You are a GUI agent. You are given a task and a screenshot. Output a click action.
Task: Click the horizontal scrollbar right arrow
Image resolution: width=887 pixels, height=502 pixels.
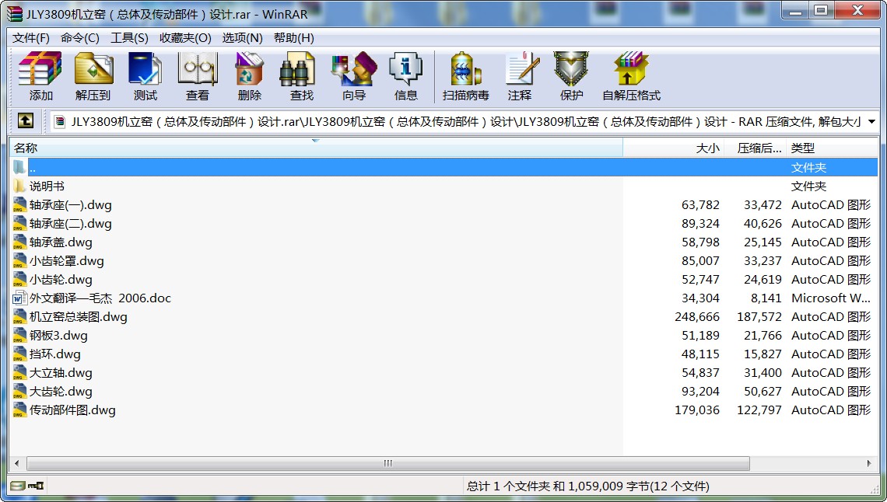coord(871,464)
